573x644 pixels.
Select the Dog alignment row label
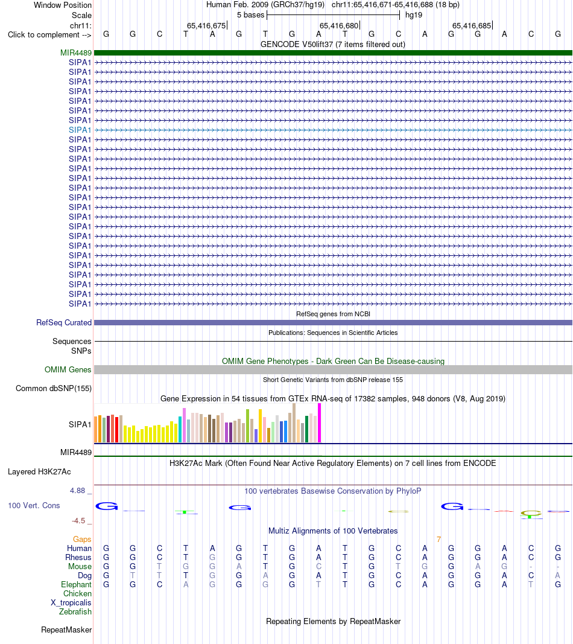[x=84, y=575]
